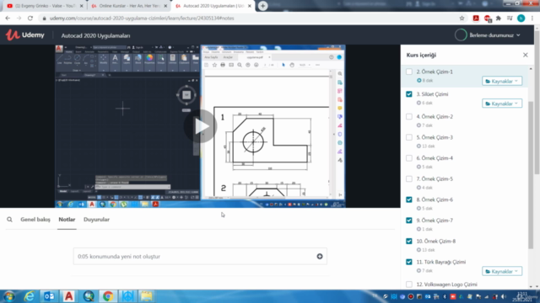Check the 6. Örnek Çizim-4 checkbox
540x303 pixels.
(x=408, y=158)
